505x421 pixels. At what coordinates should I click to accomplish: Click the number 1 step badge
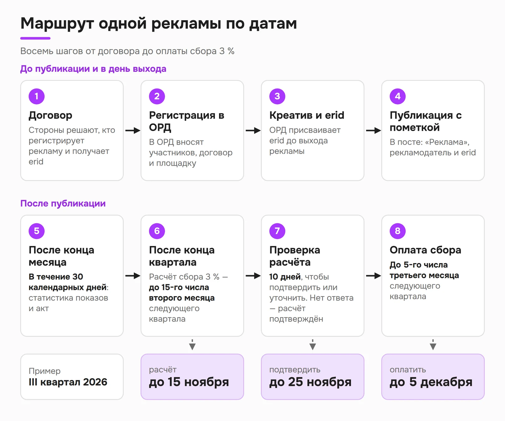(x=37, y=96)
